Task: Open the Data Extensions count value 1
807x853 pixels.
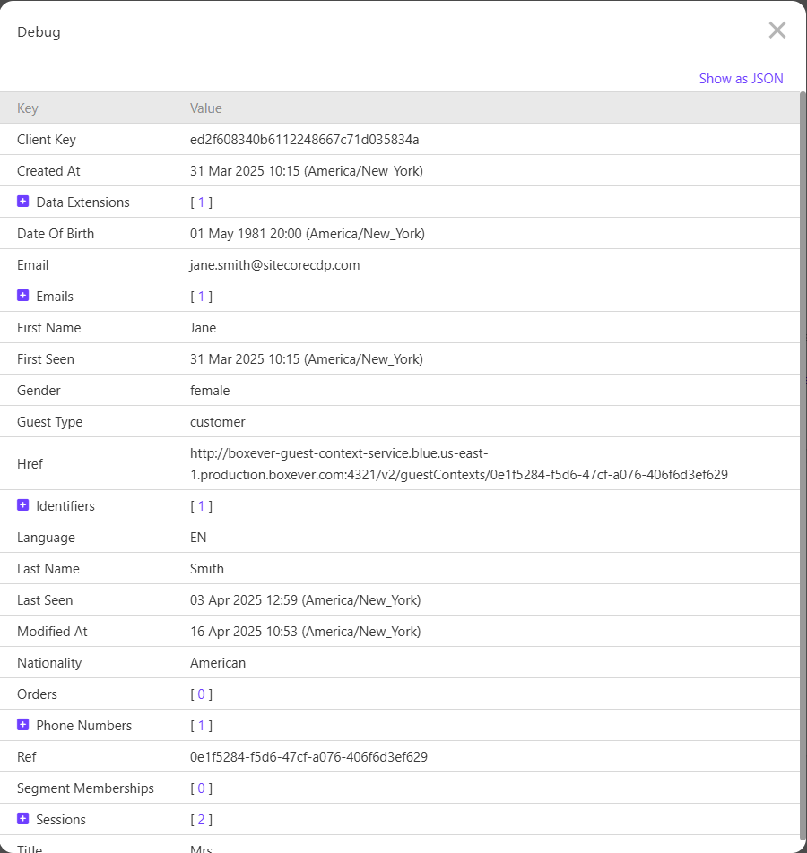Action: (x=201, y=202)
